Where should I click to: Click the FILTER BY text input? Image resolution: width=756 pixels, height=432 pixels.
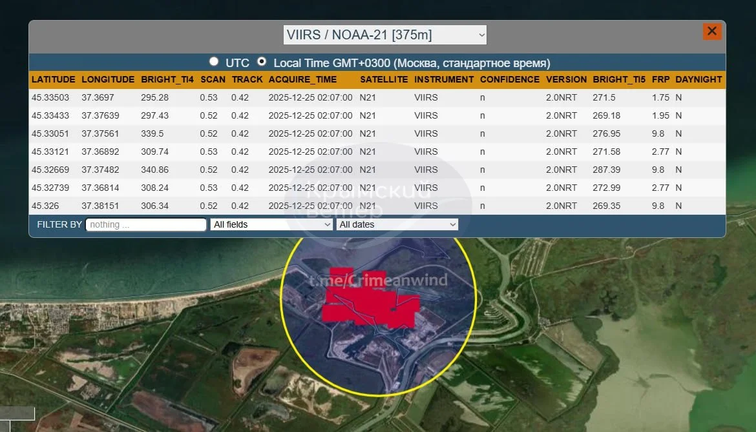146,224
